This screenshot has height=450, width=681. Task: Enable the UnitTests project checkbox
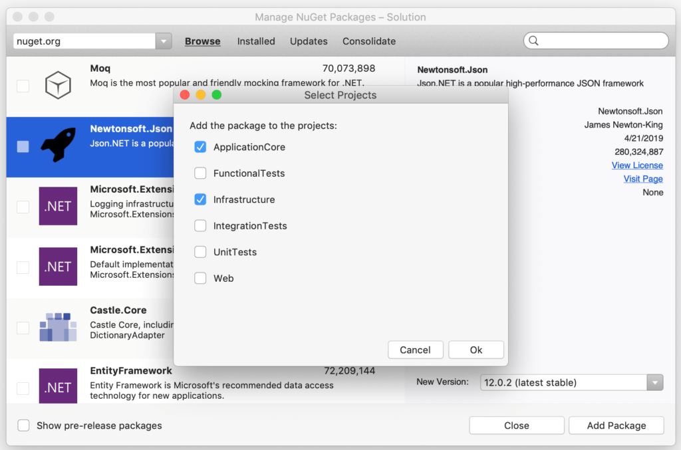pos(200,252)
